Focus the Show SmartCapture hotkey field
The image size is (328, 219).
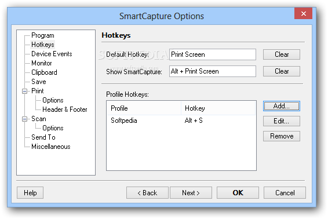(x=213, y=71)
